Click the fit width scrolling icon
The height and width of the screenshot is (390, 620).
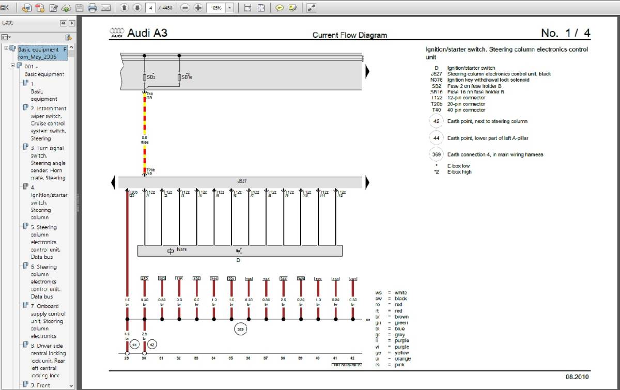click(x=247, y=8)
